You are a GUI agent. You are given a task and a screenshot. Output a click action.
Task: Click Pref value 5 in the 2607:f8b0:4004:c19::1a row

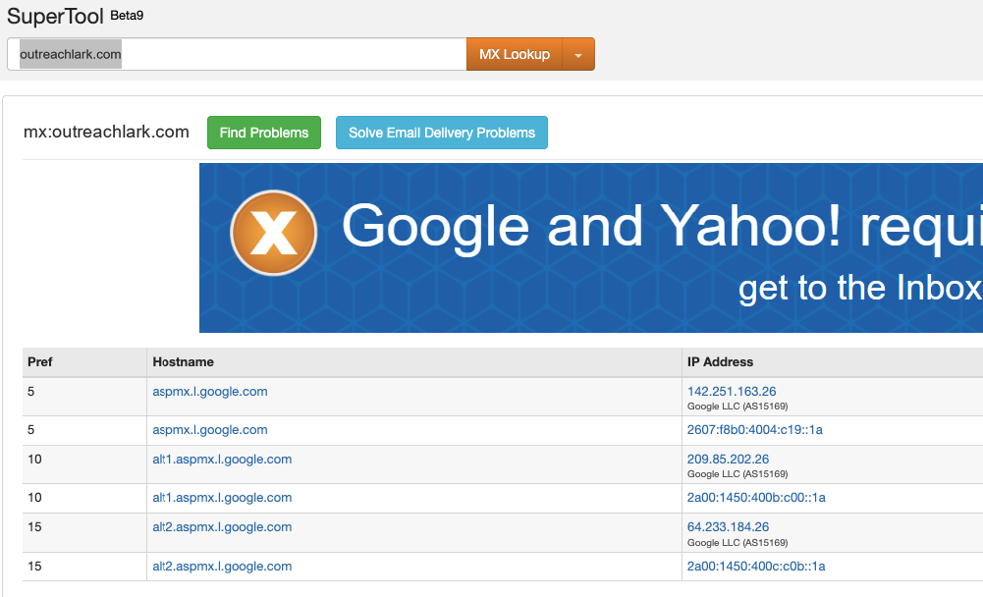coord(31,429)
